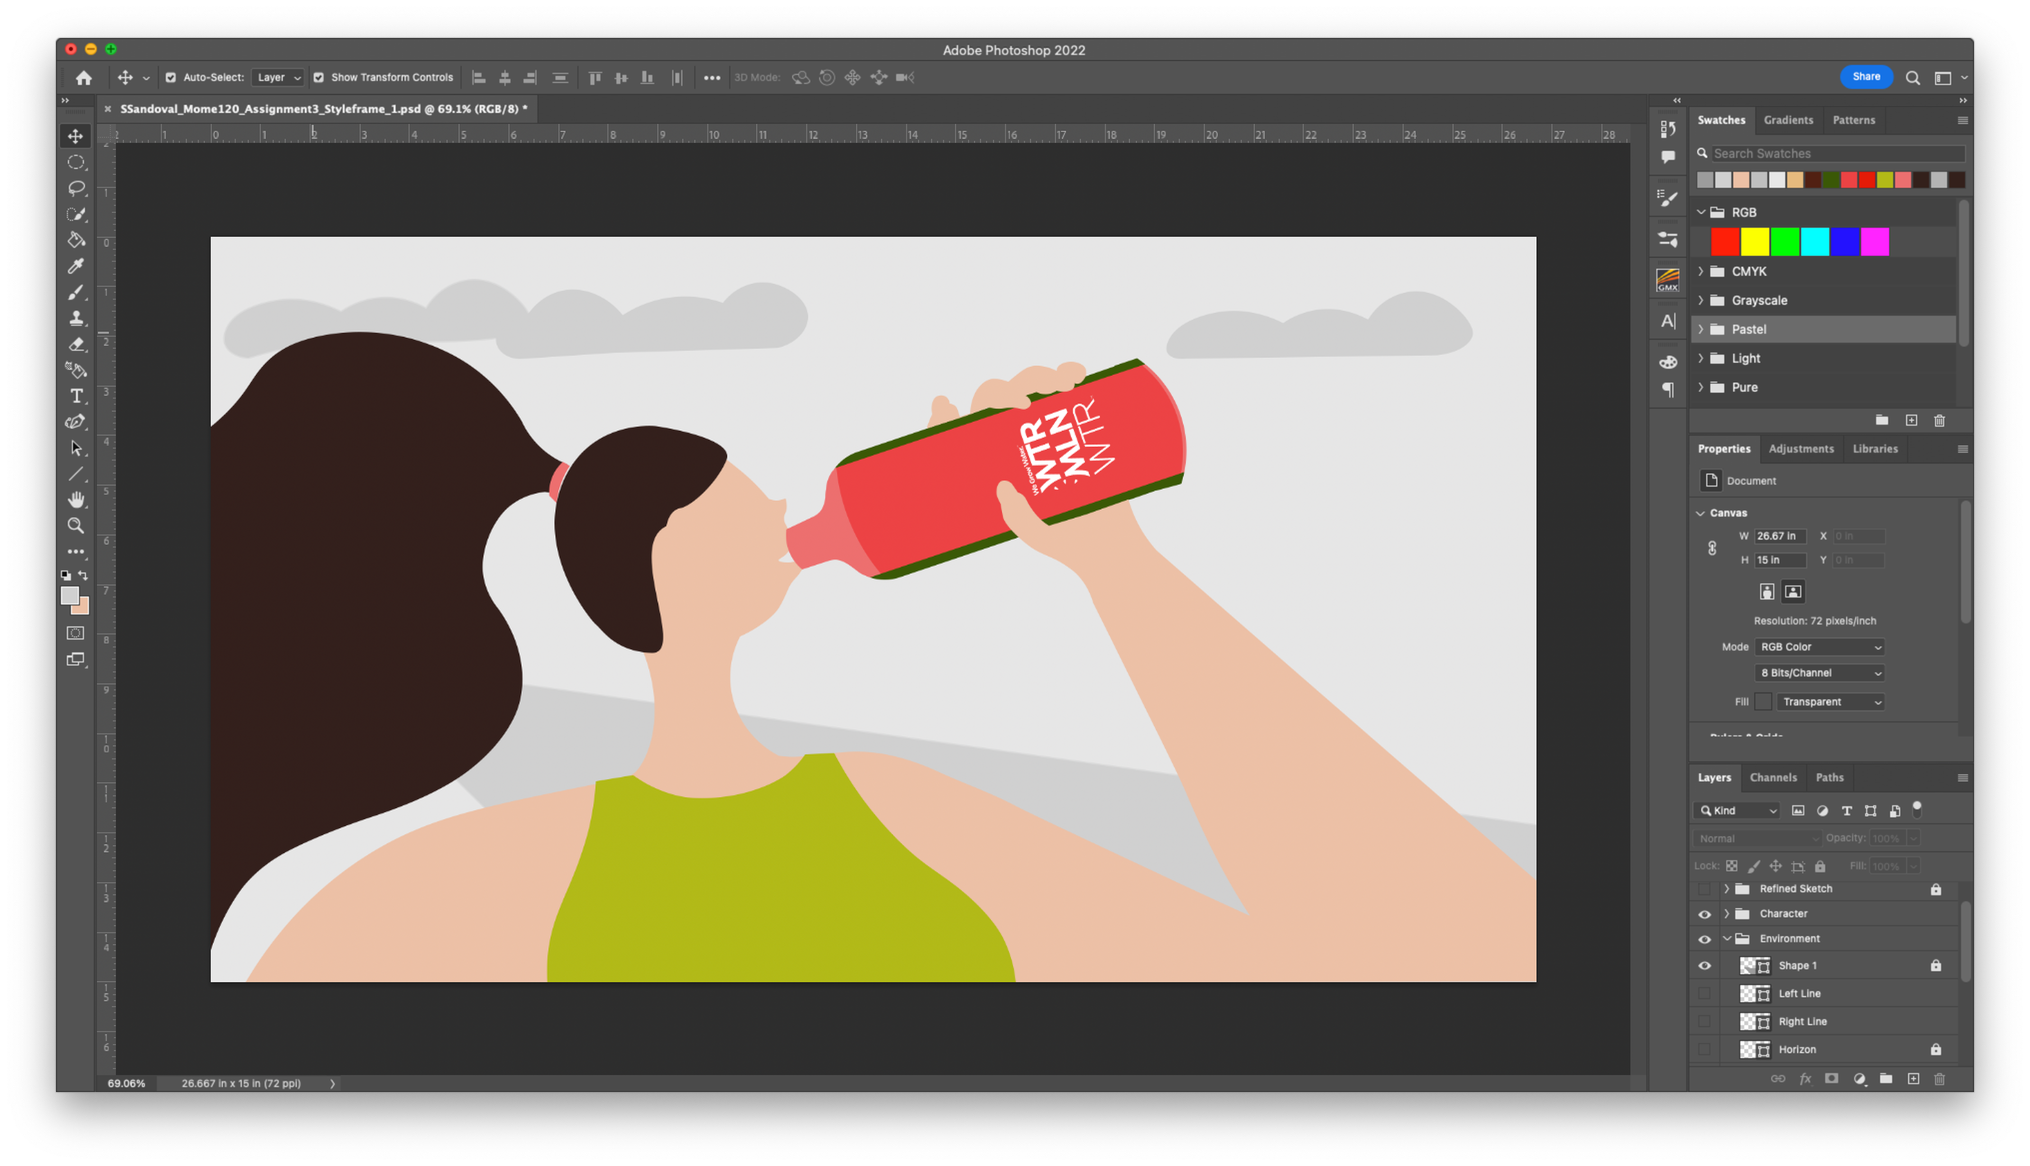Select the Path Selection arrow tool
Image resolution: width=2030 pixels, height=1166 pixels.
pos(76,448)
